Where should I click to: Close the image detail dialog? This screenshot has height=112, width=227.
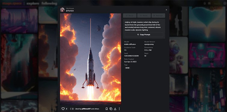coord(166,10)
